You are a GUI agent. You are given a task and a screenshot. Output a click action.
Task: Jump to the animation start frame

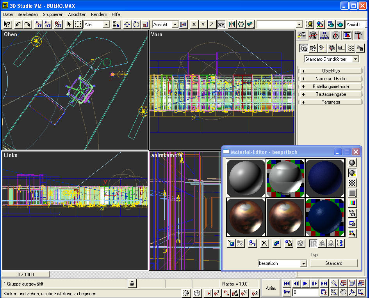(286, 284)
